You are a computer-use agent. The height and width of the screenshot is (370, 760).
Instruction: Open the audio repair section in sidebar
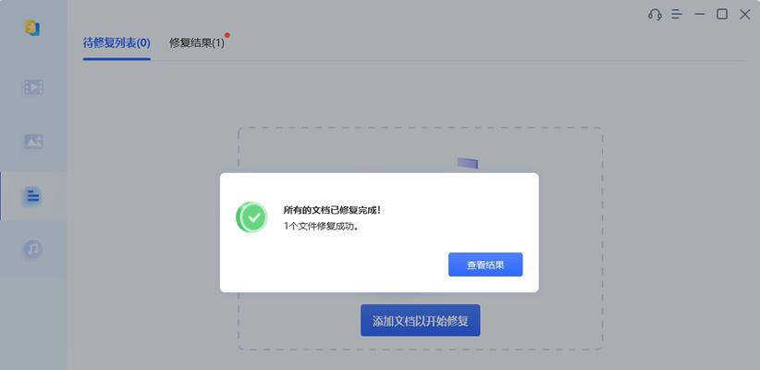33,249
